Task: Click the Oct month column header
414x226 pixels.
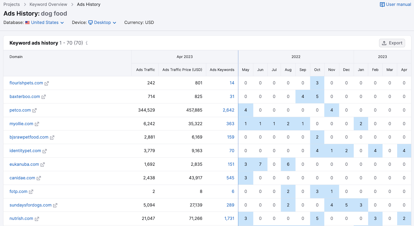Action: [x=317, y=70]
